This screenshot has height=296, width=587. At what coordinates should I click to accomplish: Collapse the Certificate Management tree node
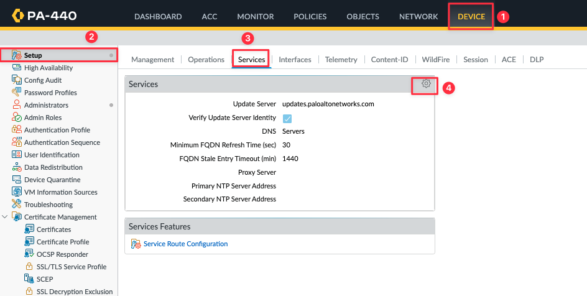(x=5, y=216)
